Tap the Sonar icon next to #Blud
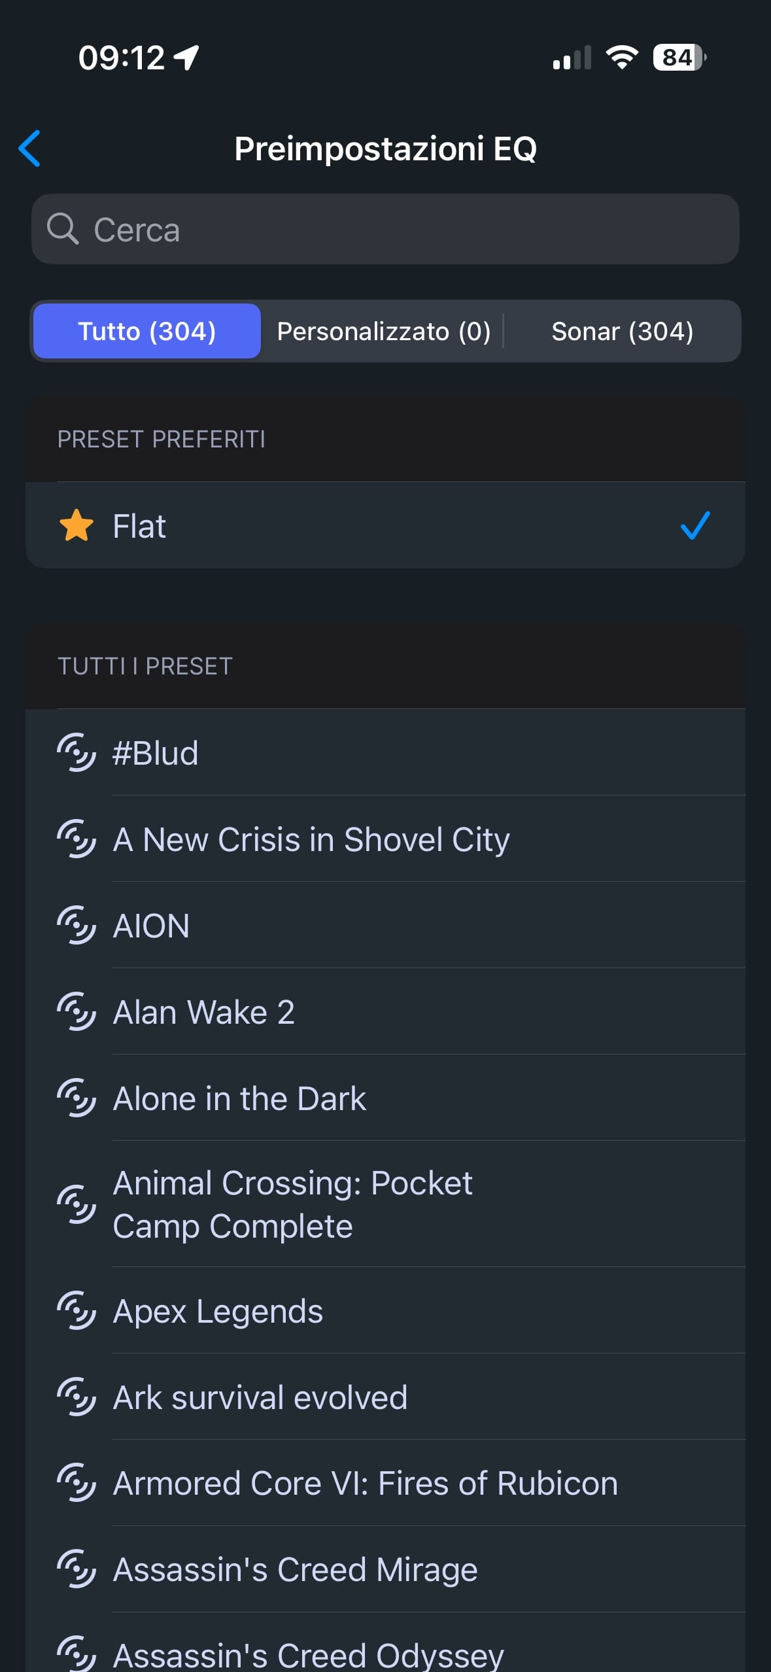 coord(77,752)
